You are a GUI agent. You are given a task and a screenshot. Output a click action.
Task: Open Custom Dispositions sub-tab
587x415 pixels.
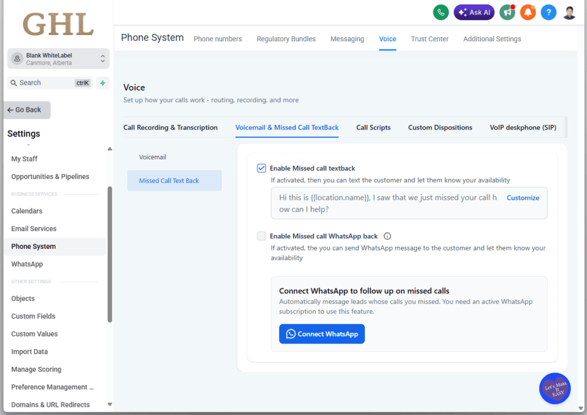(440, 128)
